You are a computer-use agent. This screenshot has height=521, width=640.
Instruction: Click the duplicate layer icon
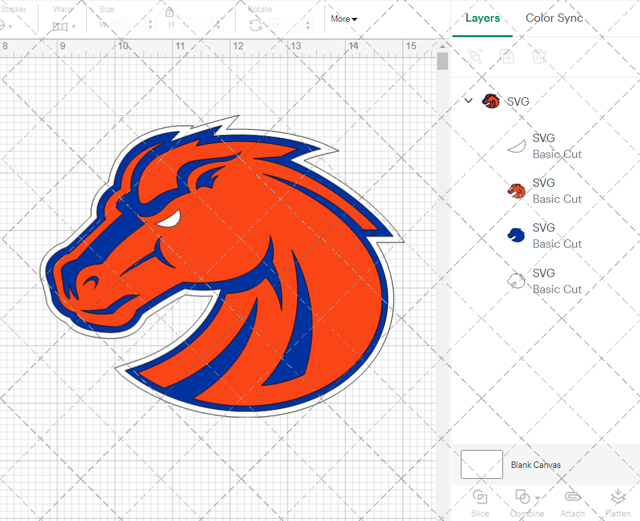507,56
